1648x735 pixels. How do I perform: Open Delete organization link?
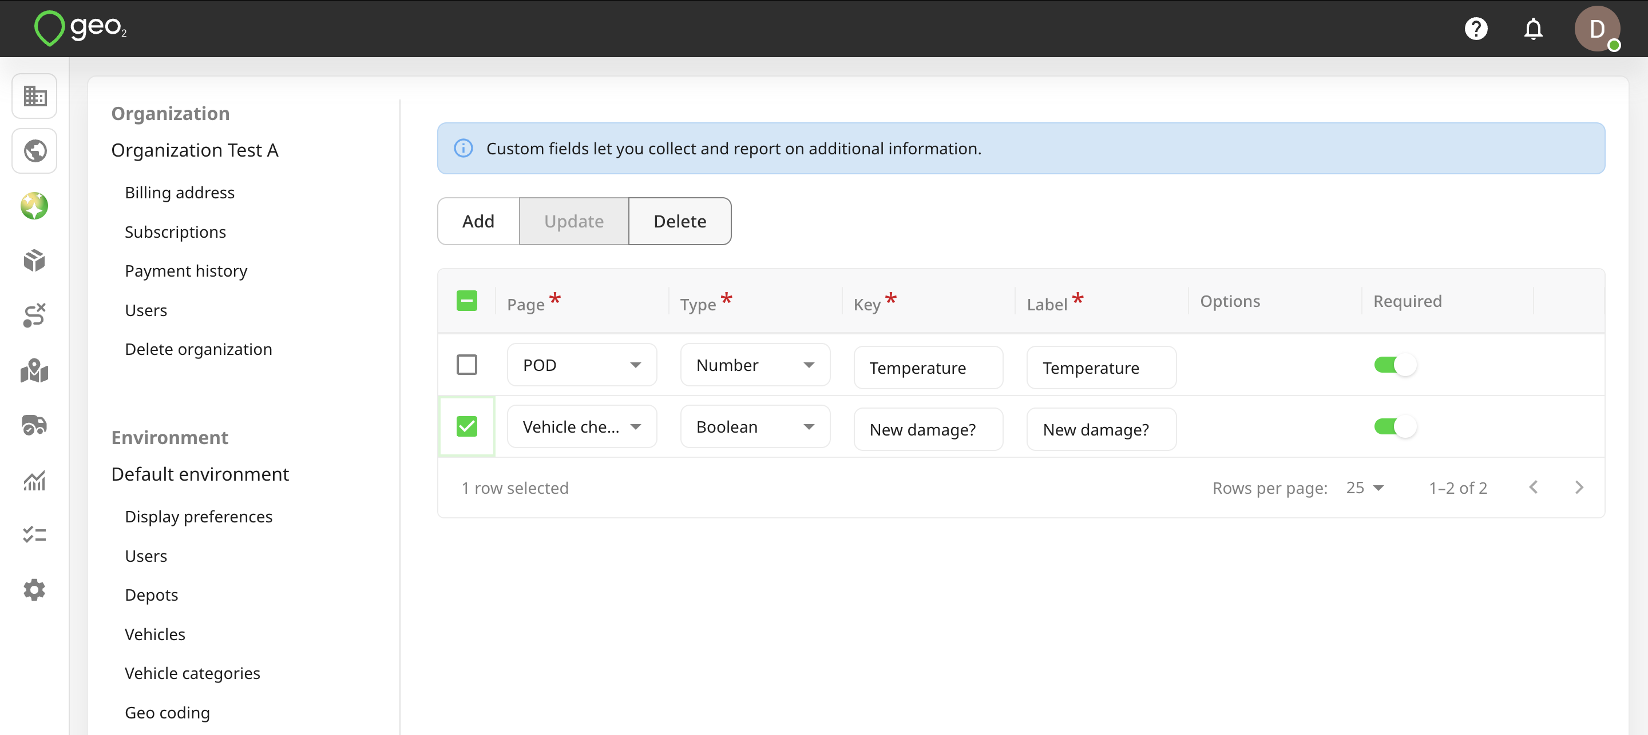[199, 349]
